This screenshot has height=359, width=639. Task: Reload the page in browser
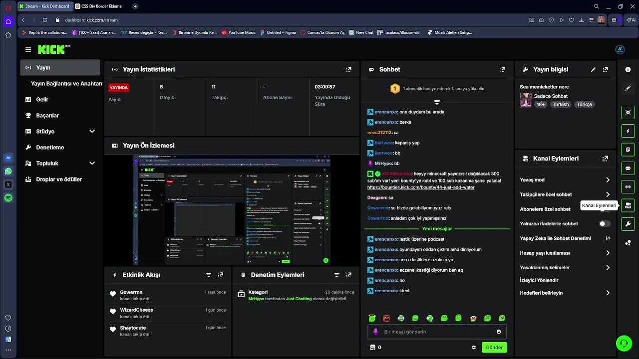(45, 20)
